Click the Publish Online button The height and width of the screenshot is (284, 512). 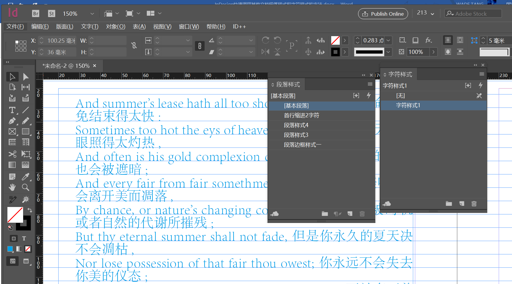click(383, 14)
